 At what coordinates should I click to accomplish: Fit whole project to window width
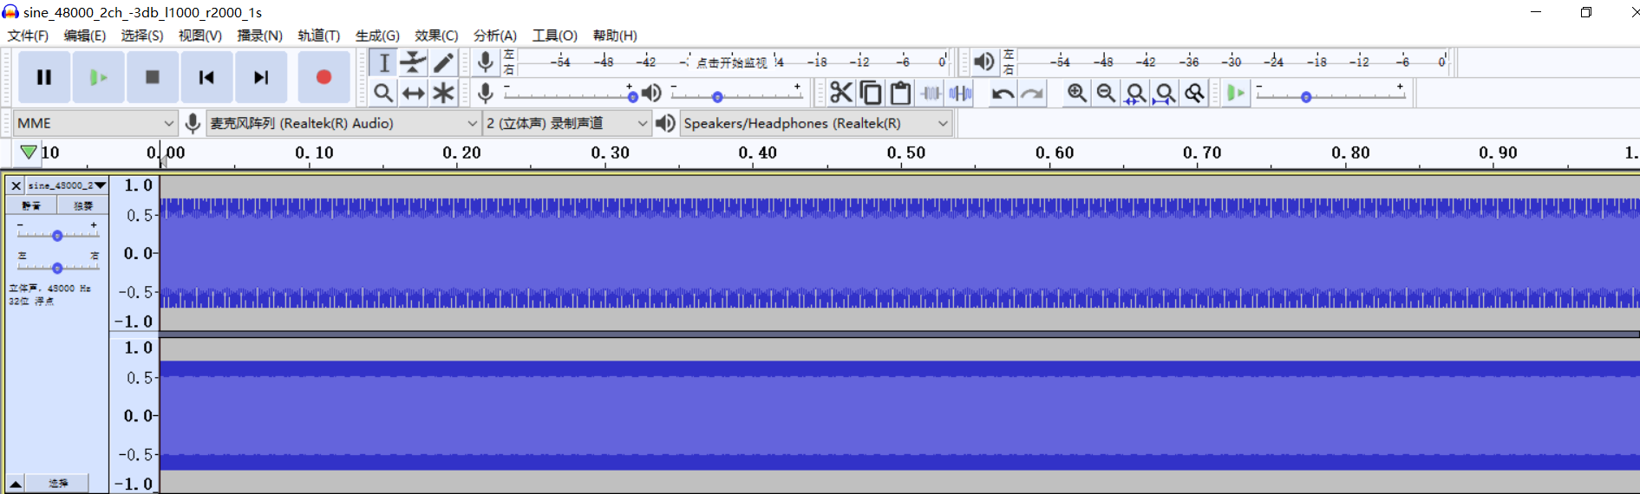[x=1165, y=93]
